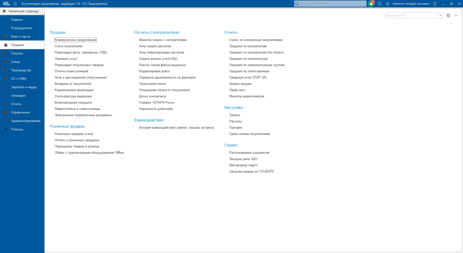463x253 pixels.
Task: Open Корректировка долга
Action: (154, 71)
